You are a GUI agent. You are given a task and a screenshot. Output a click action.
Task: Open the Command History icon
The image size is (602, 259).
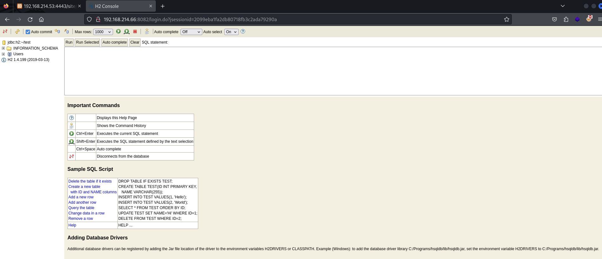(147, 31)
